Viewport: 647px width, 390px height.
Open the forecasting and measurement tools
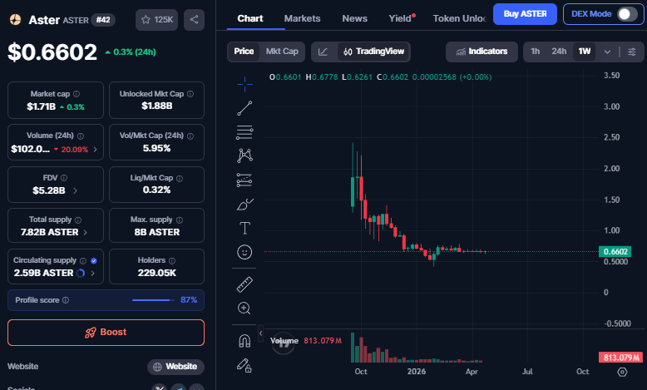click(x=244, y=180)
